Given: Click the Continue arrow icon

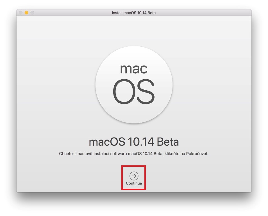Looking at the screenshot, I should (134, 176).
